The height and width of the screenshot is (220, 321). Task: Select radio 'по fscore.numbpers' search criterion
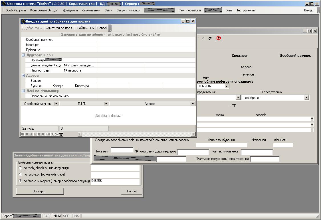click(20, 181)
